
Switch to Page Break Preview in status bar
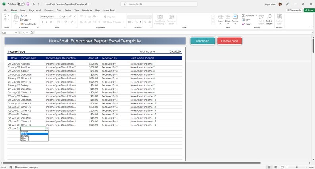coord(282,167)
